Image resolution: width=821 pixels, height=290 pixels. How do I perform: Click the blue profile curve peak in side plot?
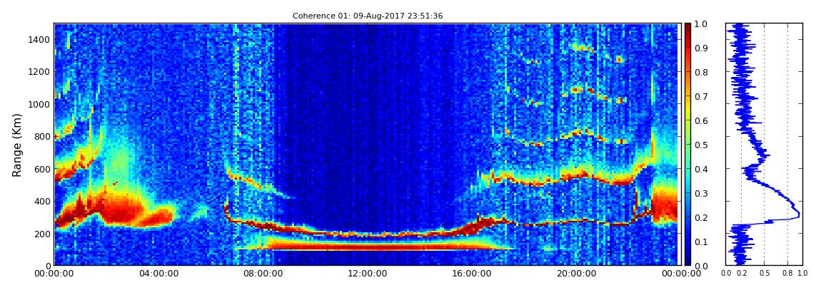(798, 214)
